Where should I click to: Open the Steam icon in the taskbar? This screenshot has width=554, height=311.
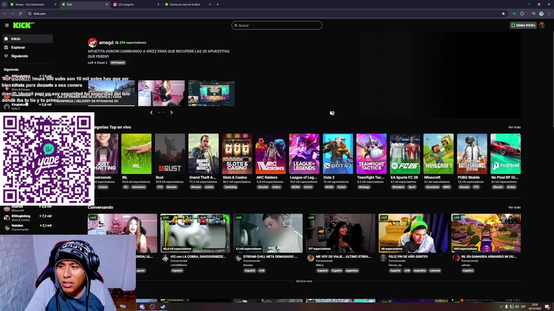[x=163, y=307]
